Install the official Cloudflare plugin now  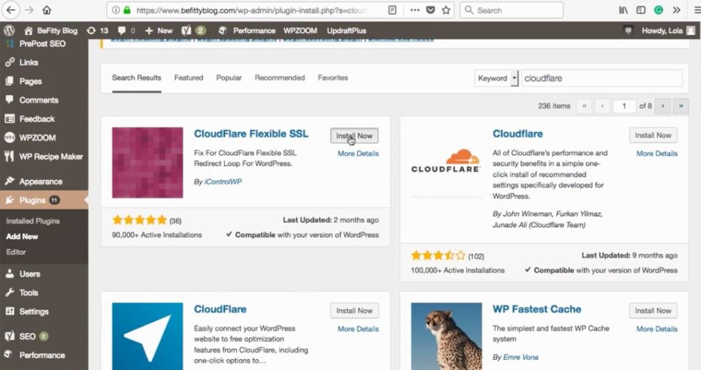pos(653,135)
